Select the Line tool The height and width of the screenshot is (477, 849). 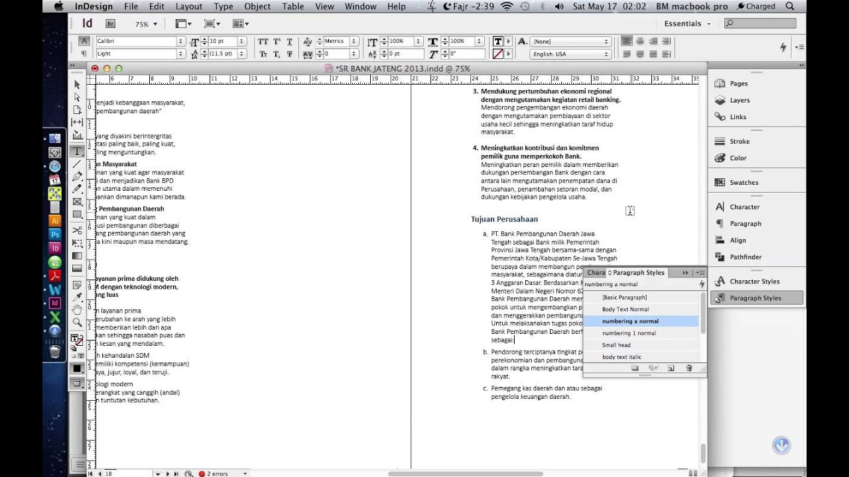click(77, 164)
